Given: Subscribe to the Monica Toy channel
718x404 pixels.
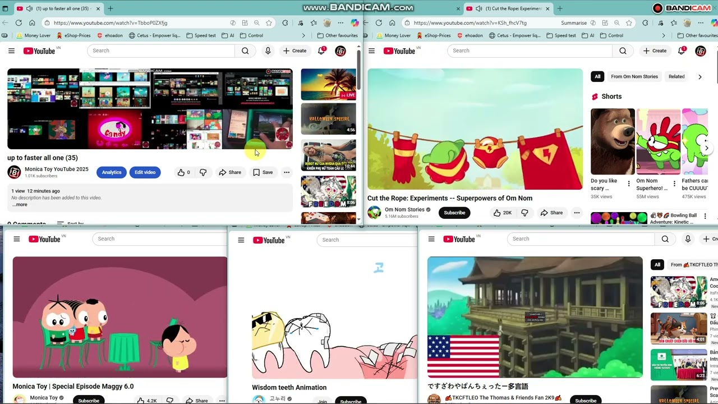Looking at the screenshot, I should [x=89, y=400].
